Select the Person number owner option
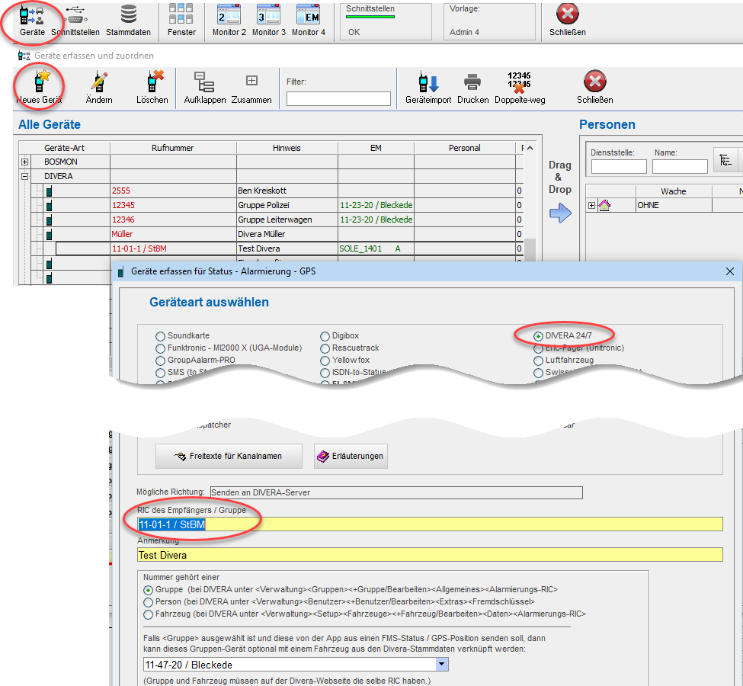The width and height of the screenshot is (743, 686). (148, 602)
